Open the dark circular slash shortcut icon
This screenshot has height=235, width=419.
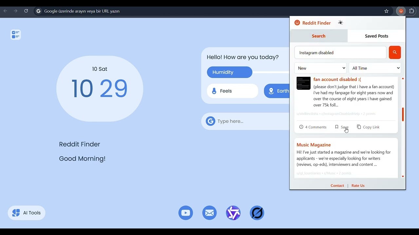[x=257, y=213]
